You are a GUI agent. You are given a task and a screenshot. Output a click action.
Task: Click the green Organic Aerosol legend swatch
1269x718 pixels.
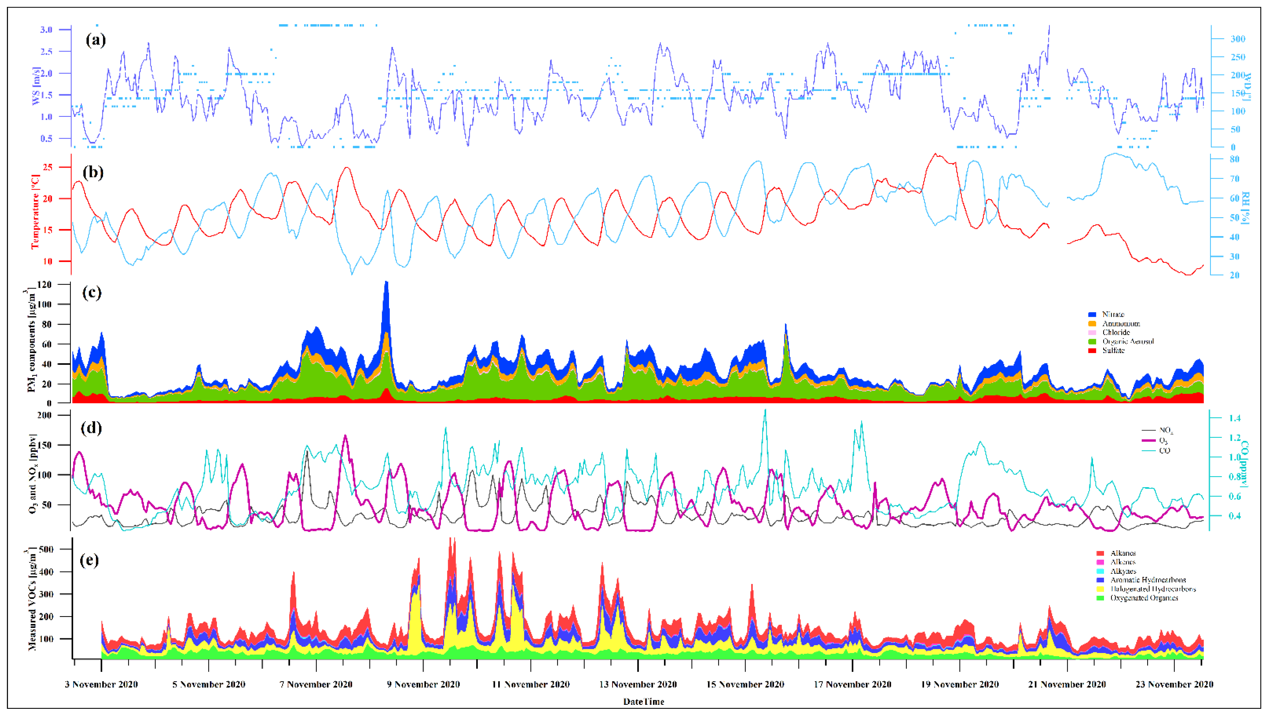(1092, 341)
